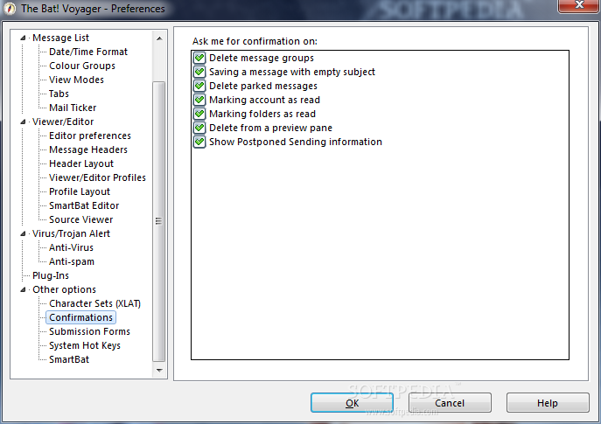
Task: Open Date/Time Format settings
Action: tap(88, 52)
